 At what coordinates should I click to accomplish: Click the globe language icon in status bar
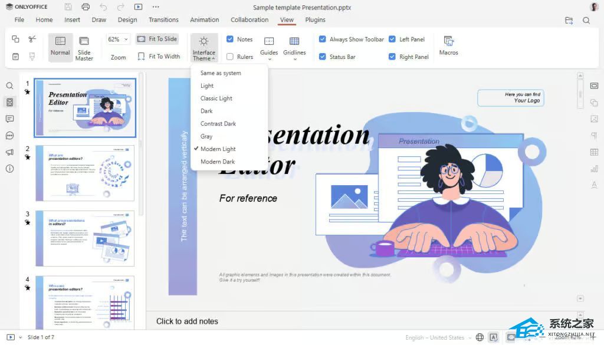coord(480,337)
